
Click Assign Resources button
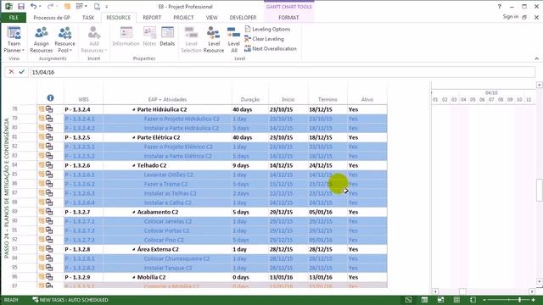click(42, 40)
